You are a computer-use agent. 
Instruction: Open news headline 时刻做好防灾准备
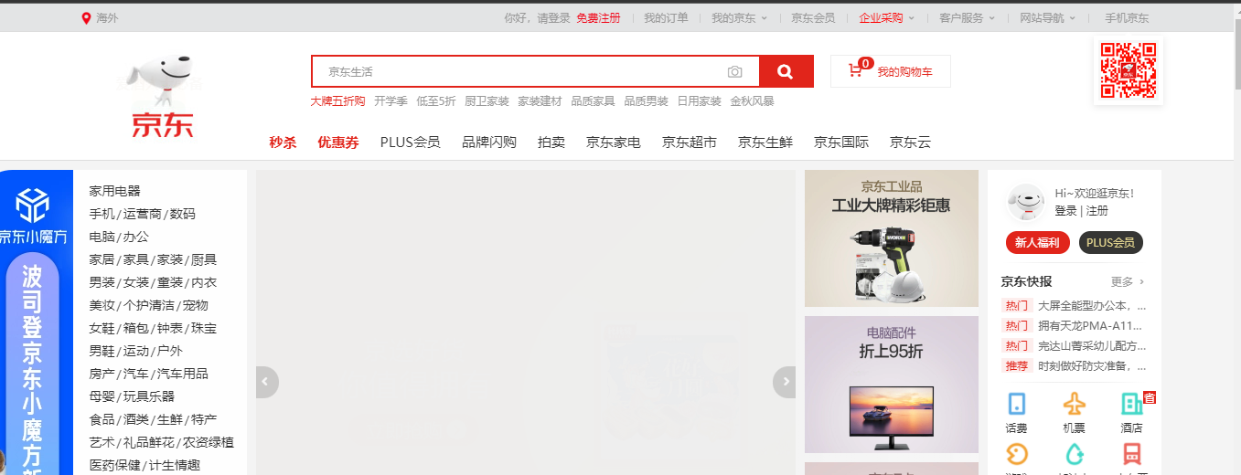click(1092, 365)
